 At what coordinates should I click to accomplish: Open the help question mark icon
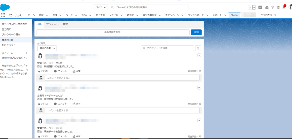272,7
